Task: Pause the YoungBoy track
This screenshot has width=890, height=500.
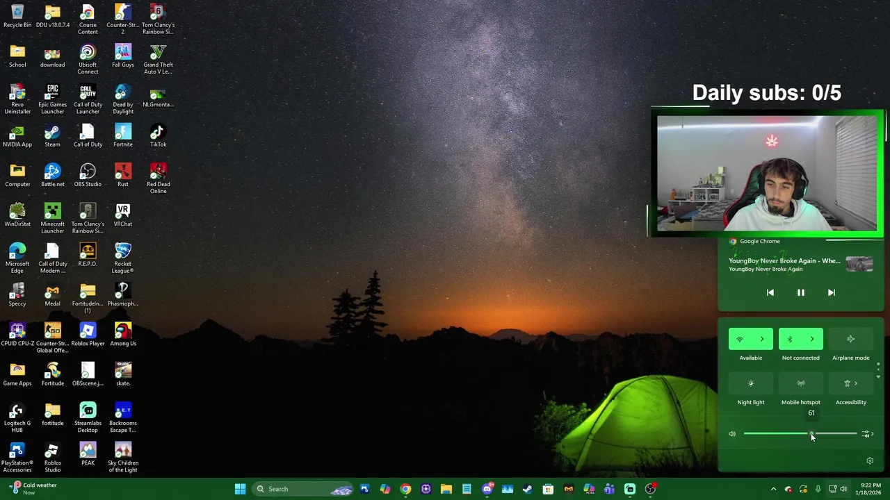Action: [801, 292]
